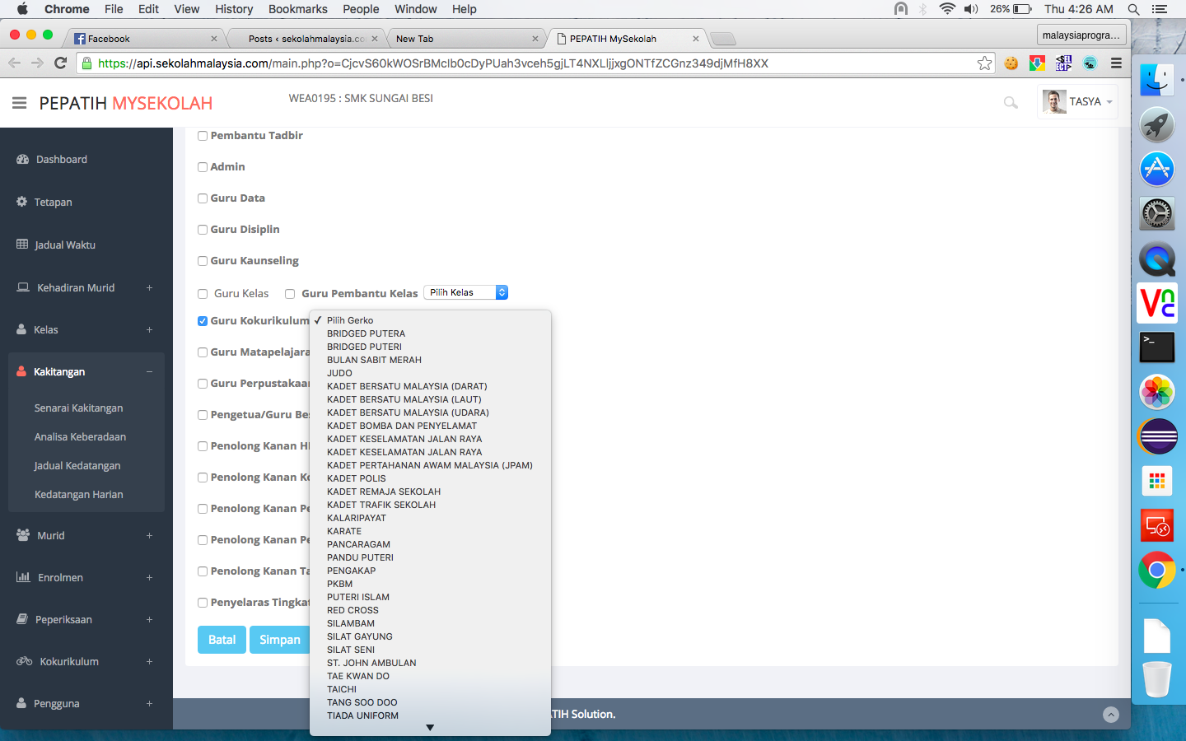1186x741 pixels.
Task: Toggle the hamburger sidebar menu icon
Action: pyautogui.click(x=20, y=103)
